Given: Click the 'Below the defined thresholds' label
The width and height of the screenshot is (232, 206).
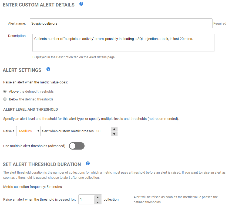Looking at the screenshot, I should click(31, 99).
